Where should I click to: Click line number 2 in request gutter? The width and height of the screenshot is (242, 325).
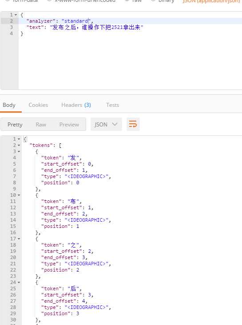tap(12, 21)
